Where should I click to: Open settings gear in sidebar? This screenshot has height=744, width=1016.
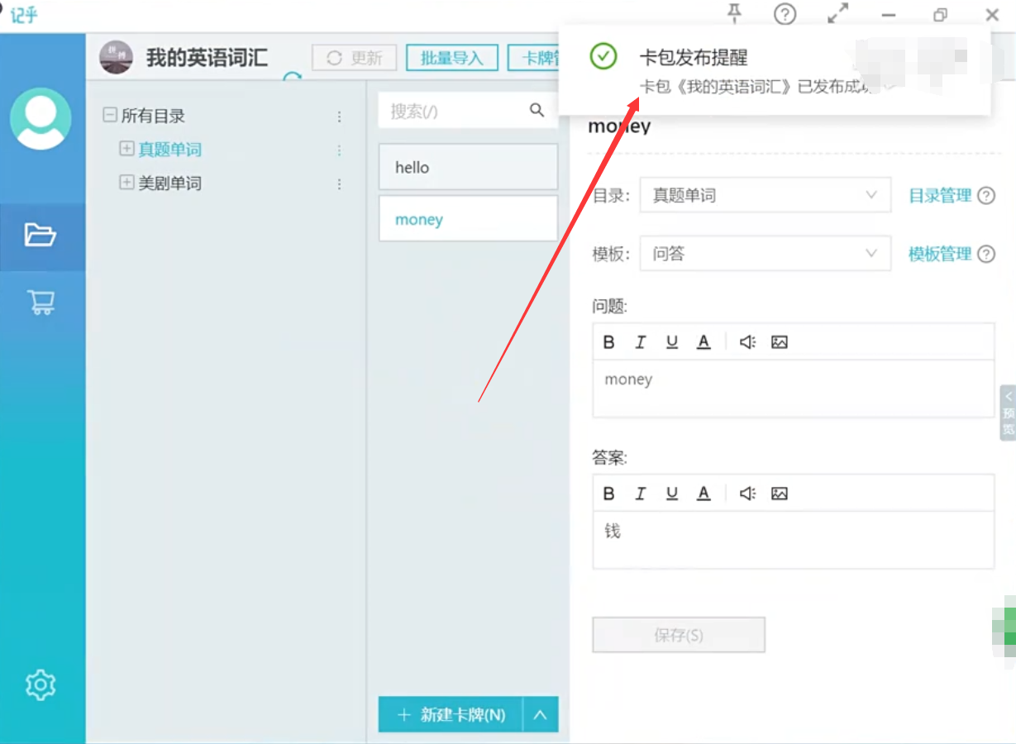pyautogui.click(x=41, y=684)
